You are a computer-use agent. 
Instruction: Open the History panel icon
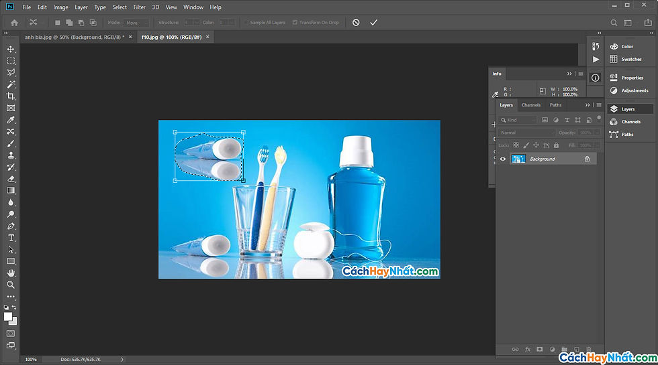(x=596, y=46)
